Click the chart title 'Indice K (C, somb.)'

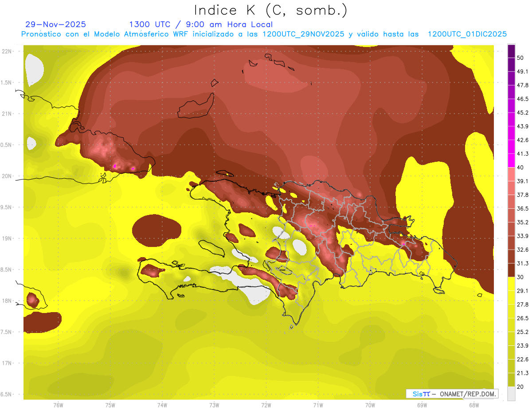pos(270,10)
